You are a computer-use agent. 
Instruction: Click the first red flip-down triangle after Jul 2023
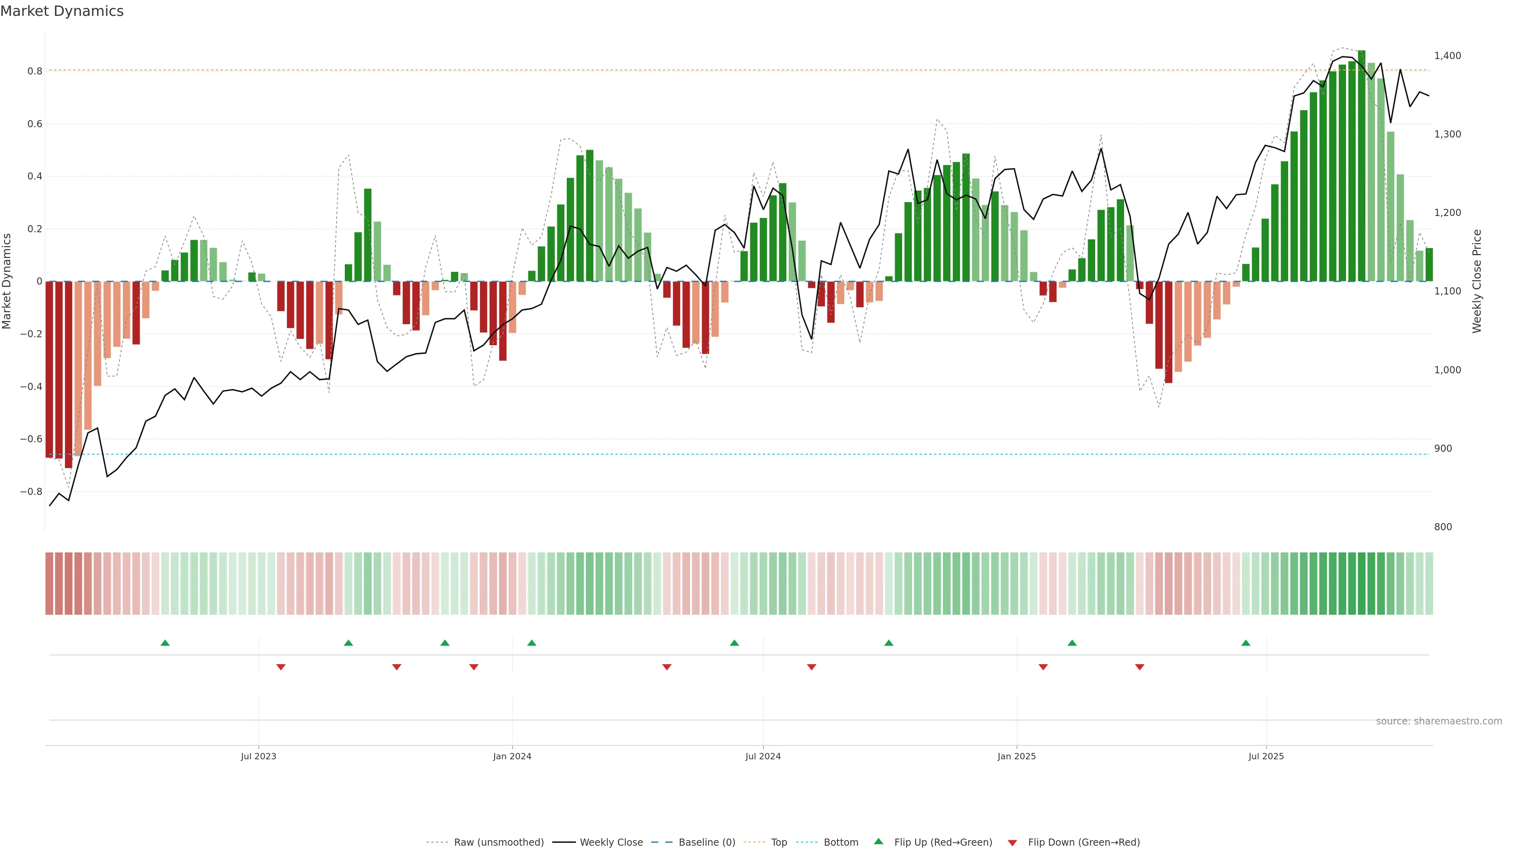[281, 667]
